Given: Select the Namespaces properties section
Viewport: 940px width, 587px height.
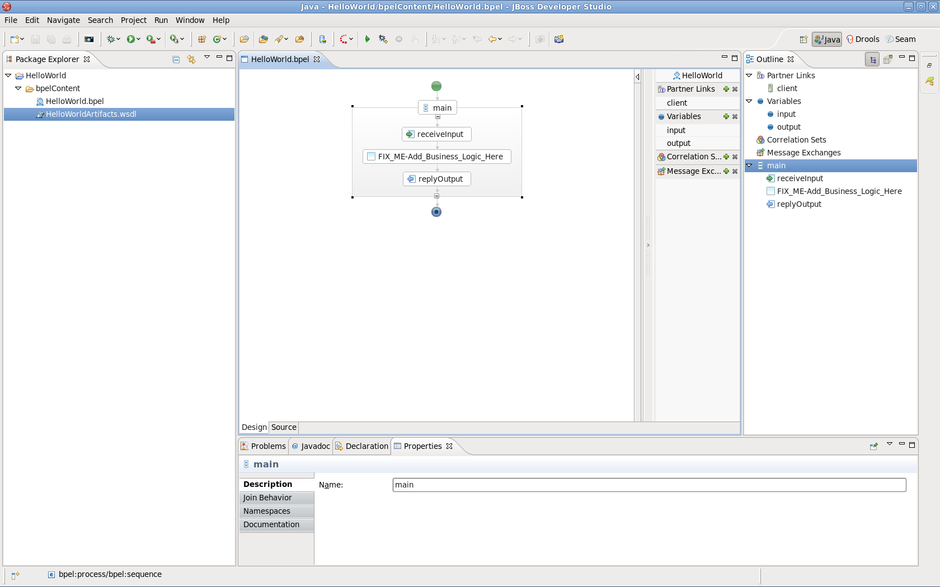Looking at the screenshot, I should coord(267,510).
